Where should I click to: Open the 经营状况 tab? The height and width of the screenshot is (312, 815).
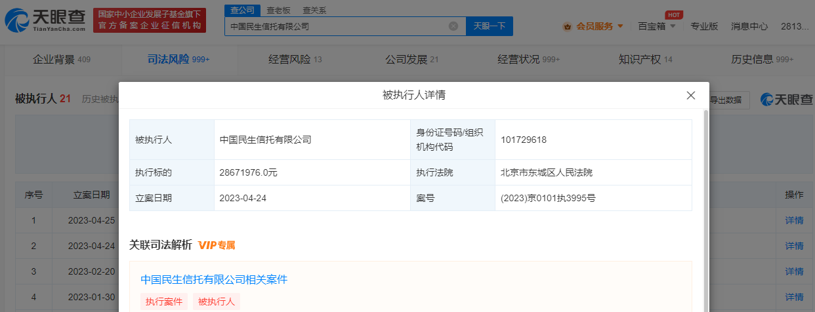[x=529, y=60]
